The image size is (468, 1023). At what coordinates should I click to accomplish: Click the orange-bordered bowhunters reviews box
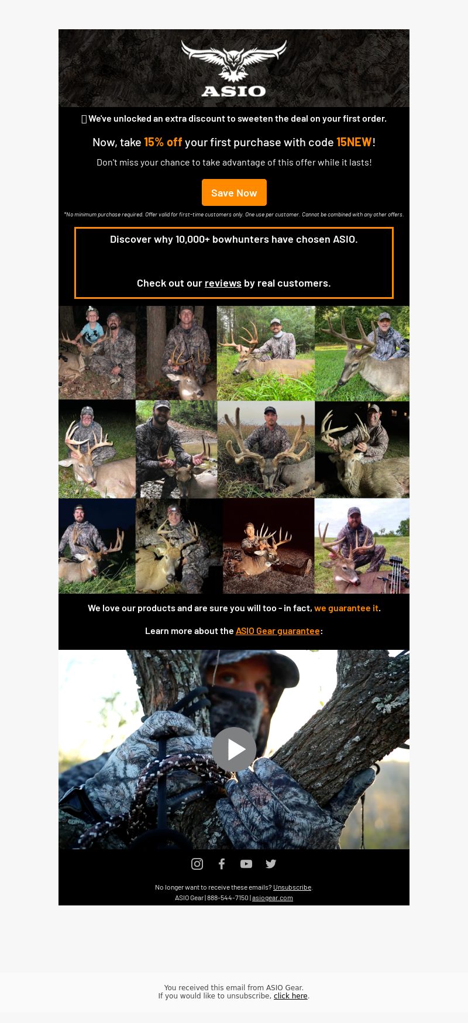point(234,263)
